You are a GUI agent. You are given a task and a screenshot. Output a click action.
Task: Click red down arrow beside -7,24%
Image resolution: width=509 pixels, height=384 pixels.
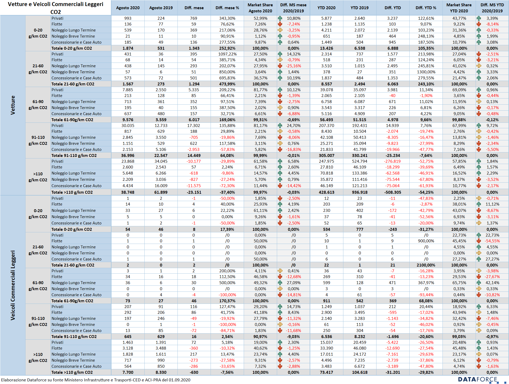280,24
